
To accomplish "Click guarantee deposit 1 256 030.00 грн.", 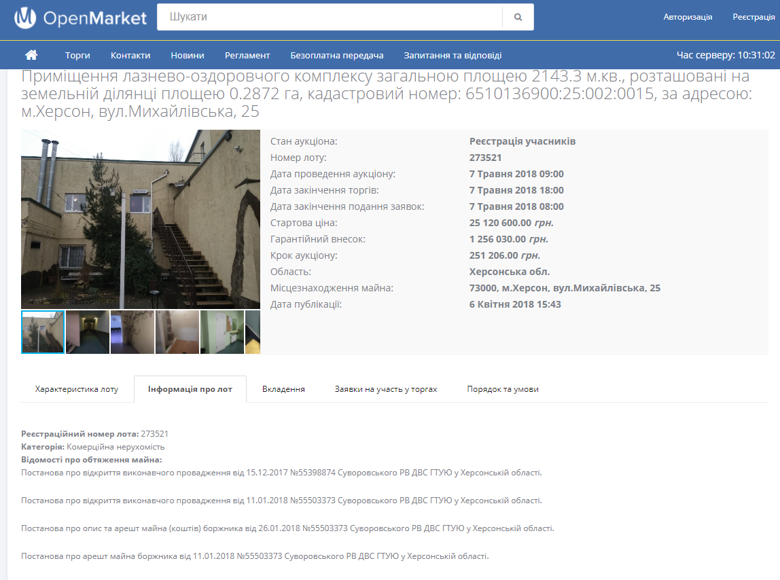I will click(x=508, y=239).
